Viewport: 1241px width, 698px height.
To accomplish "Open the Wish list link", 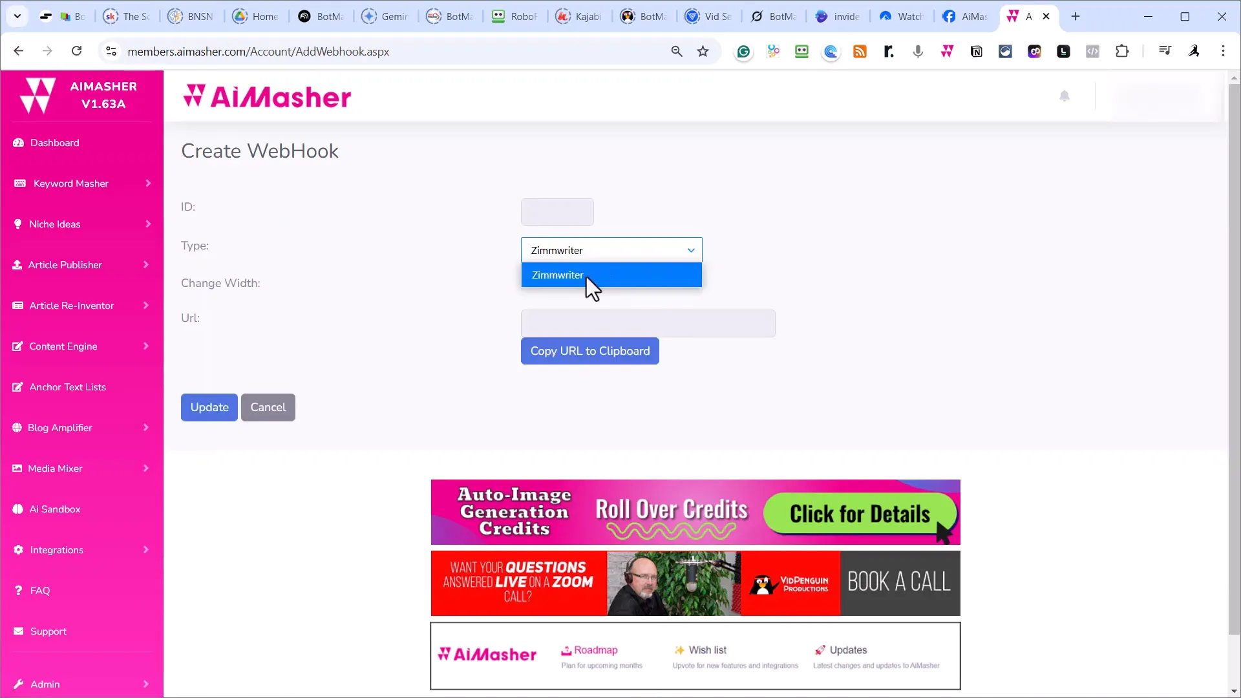I will tap(707, 650).
